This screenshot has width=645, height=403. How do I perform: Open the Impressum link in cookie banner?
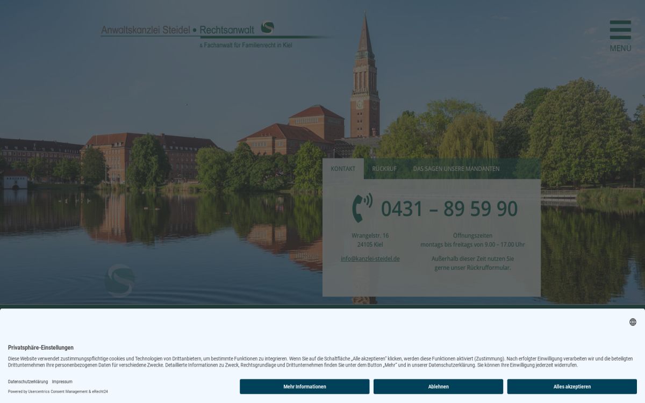pyautogui.click(x=62, y=382)
